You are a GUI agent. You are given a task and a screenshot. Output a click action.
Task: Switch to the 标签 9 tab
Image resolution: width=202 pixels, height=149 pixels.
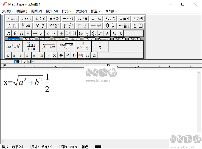(134, 39)
